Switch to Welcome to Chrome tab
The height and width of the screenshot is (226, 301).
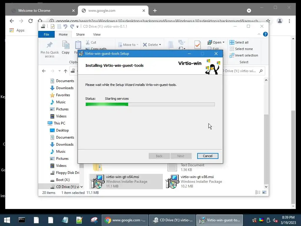pyautogui.click(x=41, y=11)
